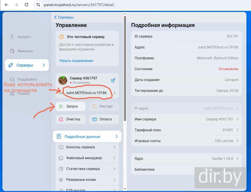
Task: Click the Убрать ограничения link
Action: tap(76, 61)
